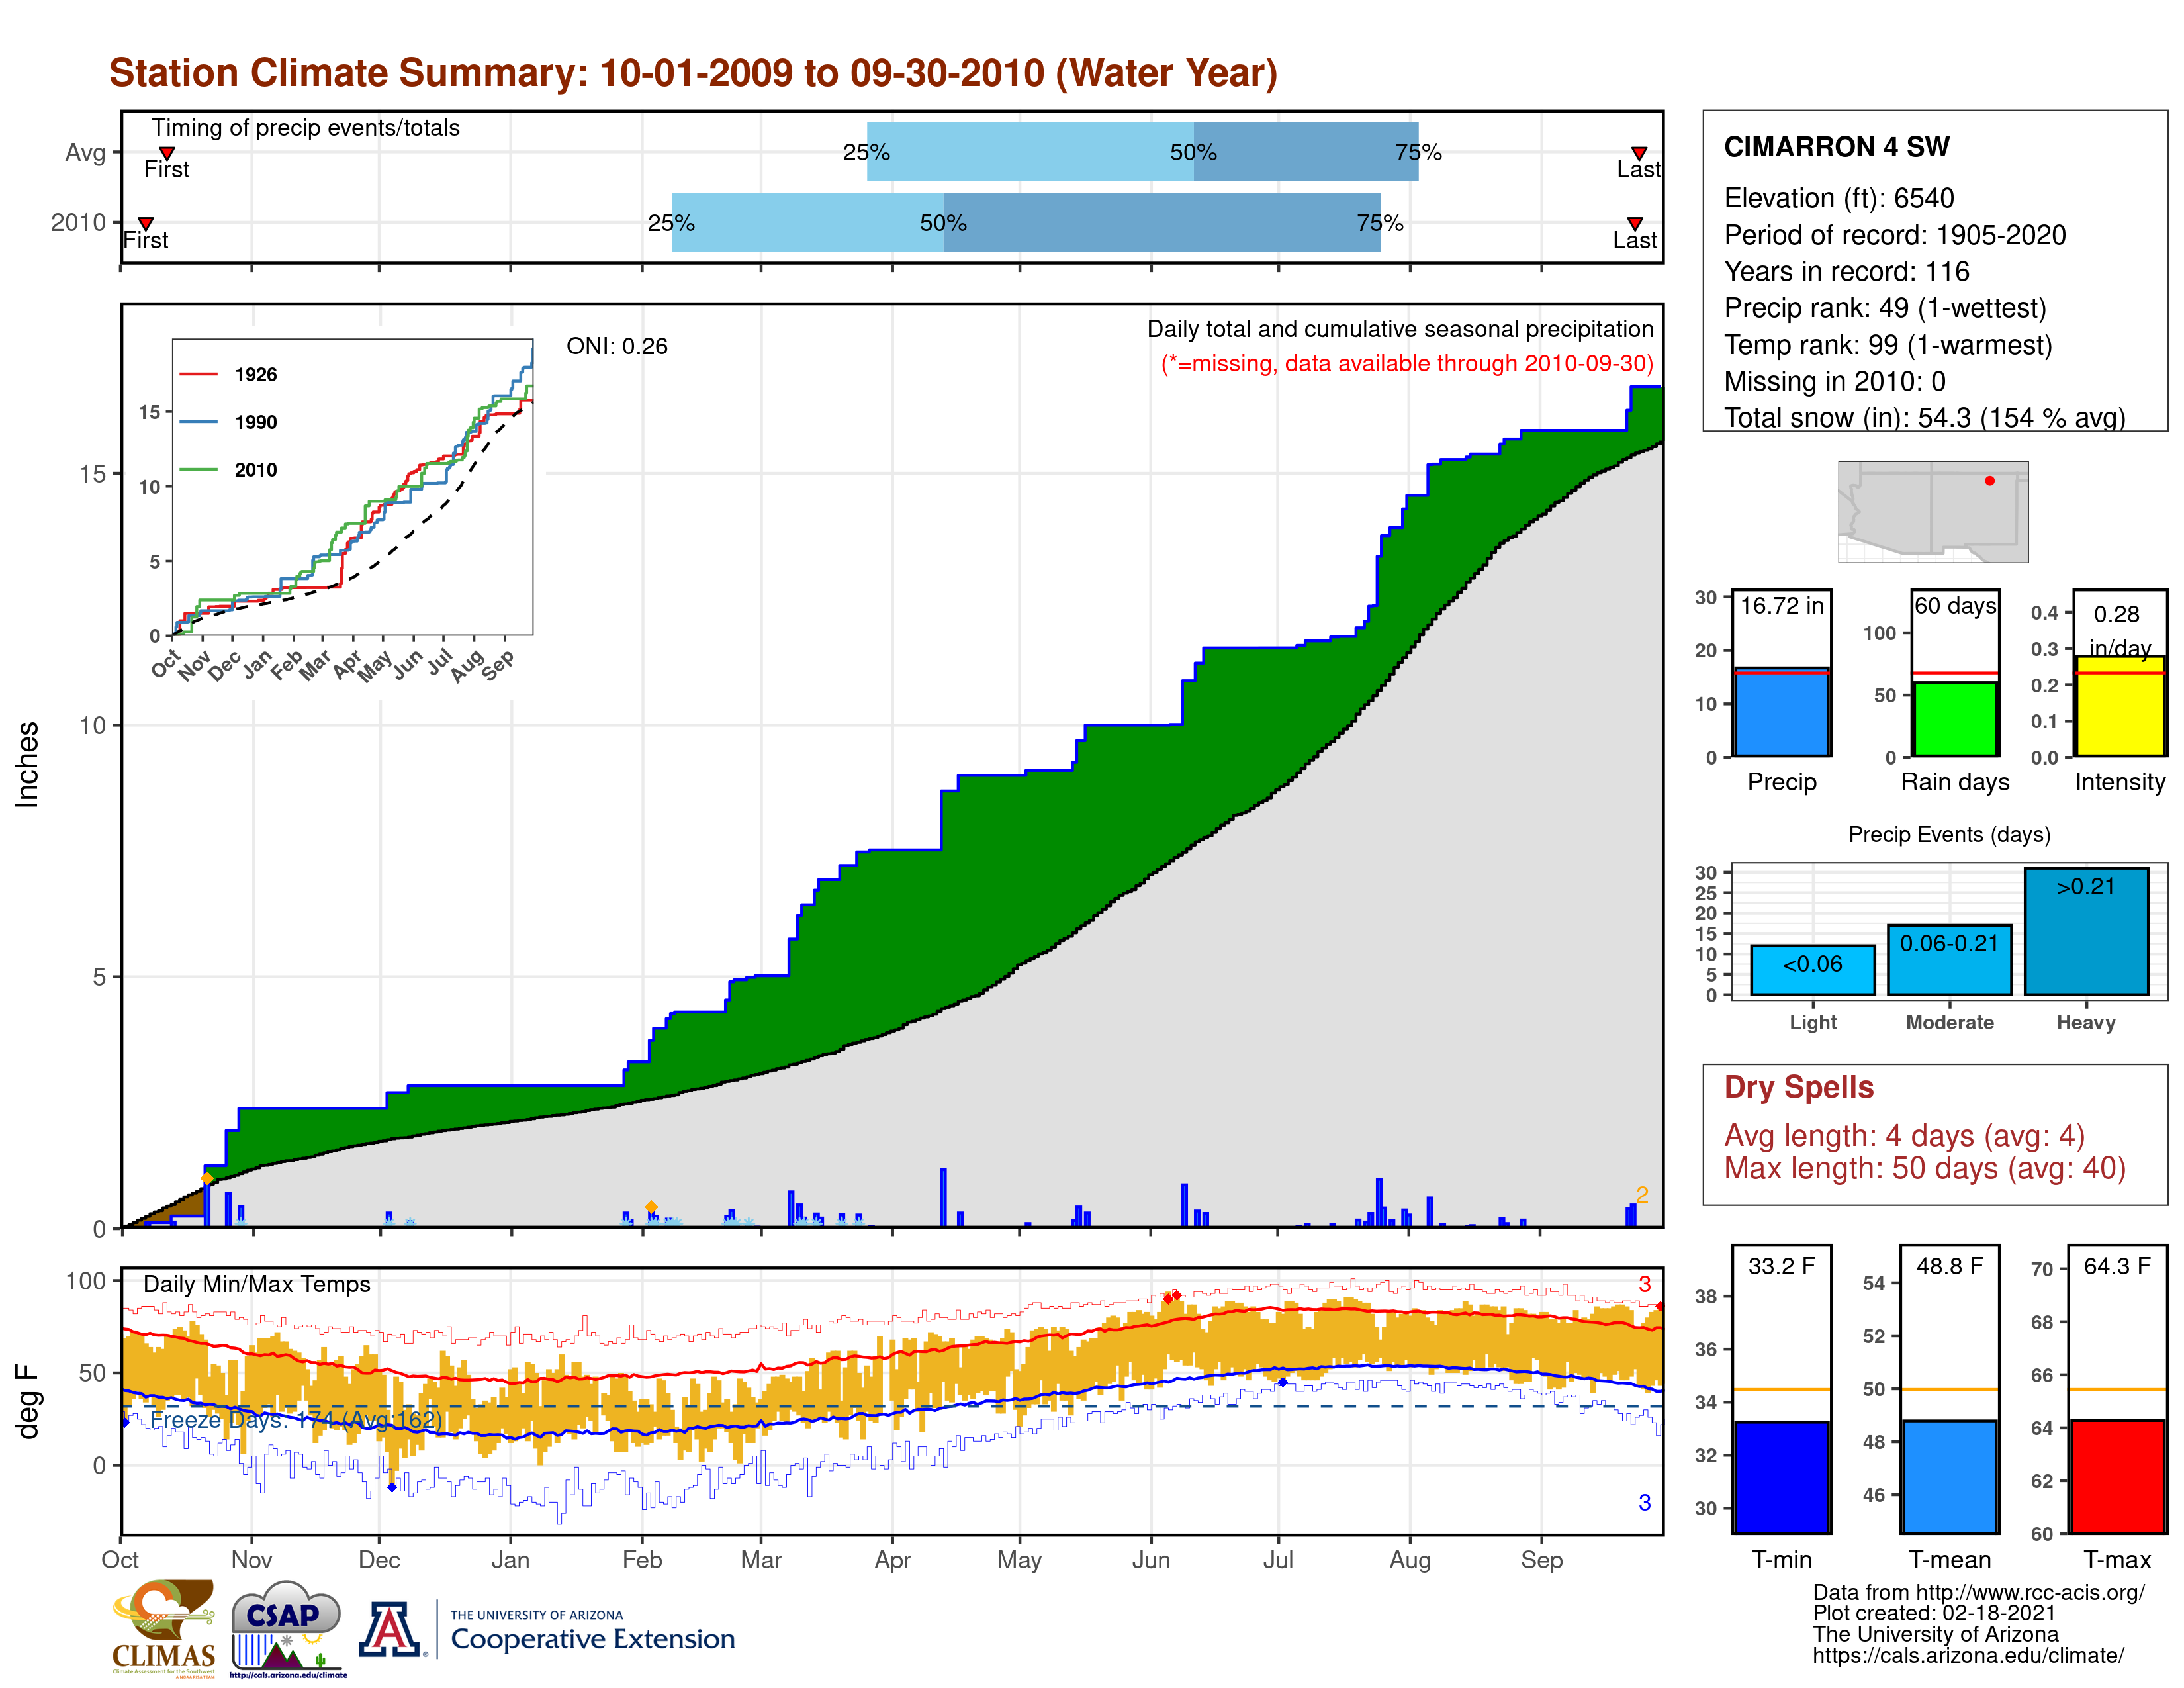Click the Avg Last red triangle marker
This screenshot has width=2184, height=1688.
pyautogui.click(x=1639, y=153)
